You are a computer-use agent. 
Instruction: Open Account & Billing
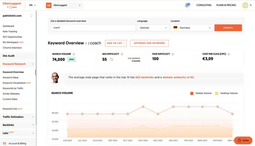(18, 143)
